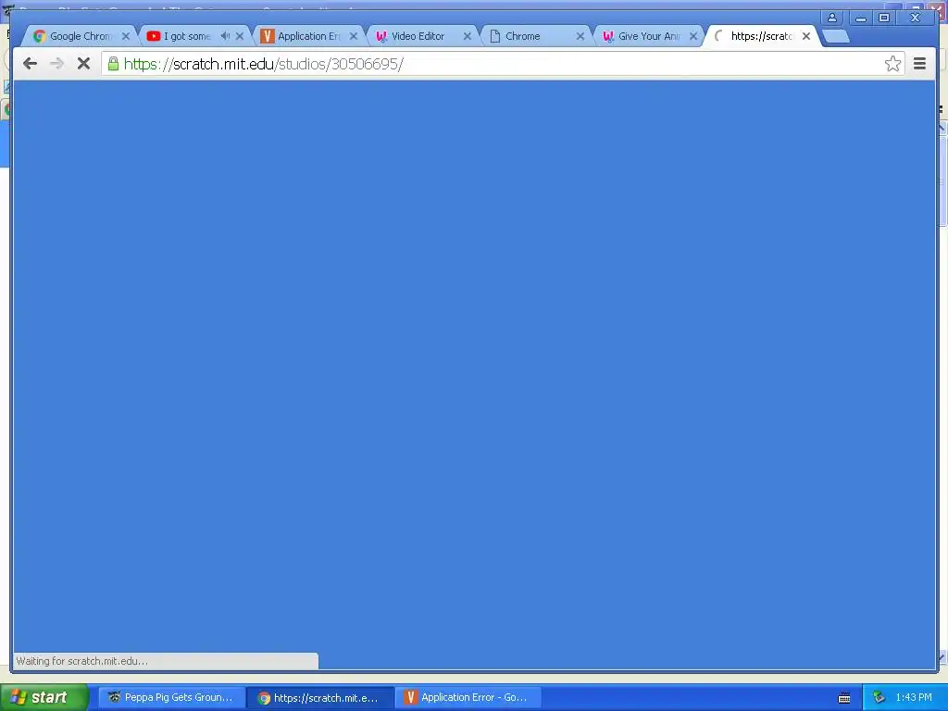Switch to the Give Your Anim tab
The width and height of the screenshot is (948, 711).
pos(647,36)
